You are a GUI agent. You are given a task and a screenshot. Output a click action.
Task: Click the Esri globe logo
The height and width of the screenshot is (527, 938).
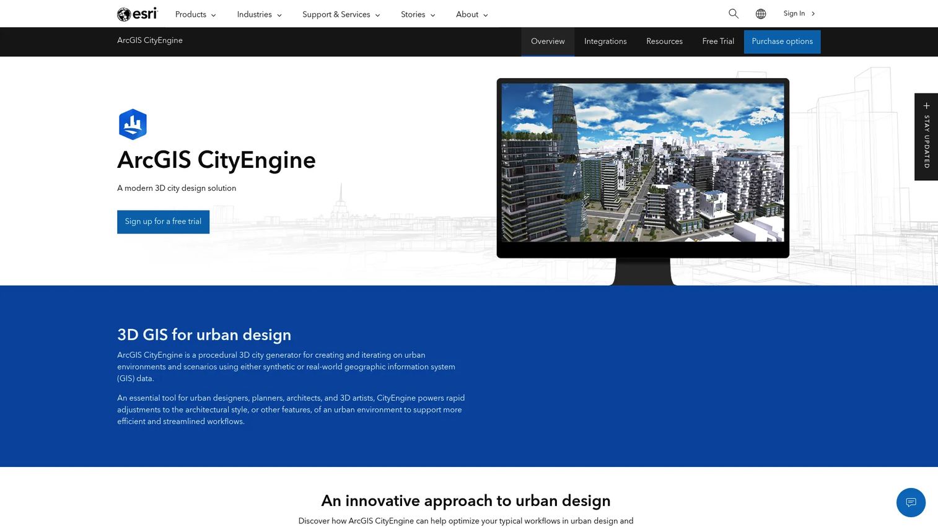pyautogui.click(x=138, y=14)
